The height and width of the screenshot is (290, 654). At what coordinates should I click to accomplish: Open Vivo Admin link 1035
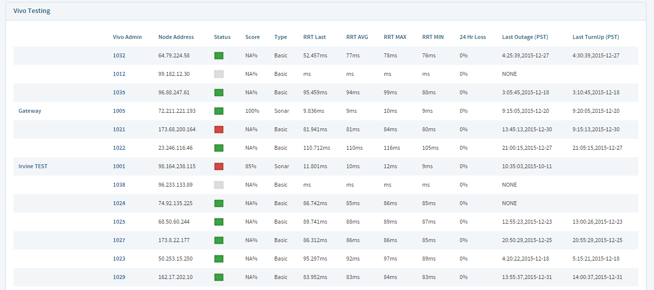click(119, 92)
